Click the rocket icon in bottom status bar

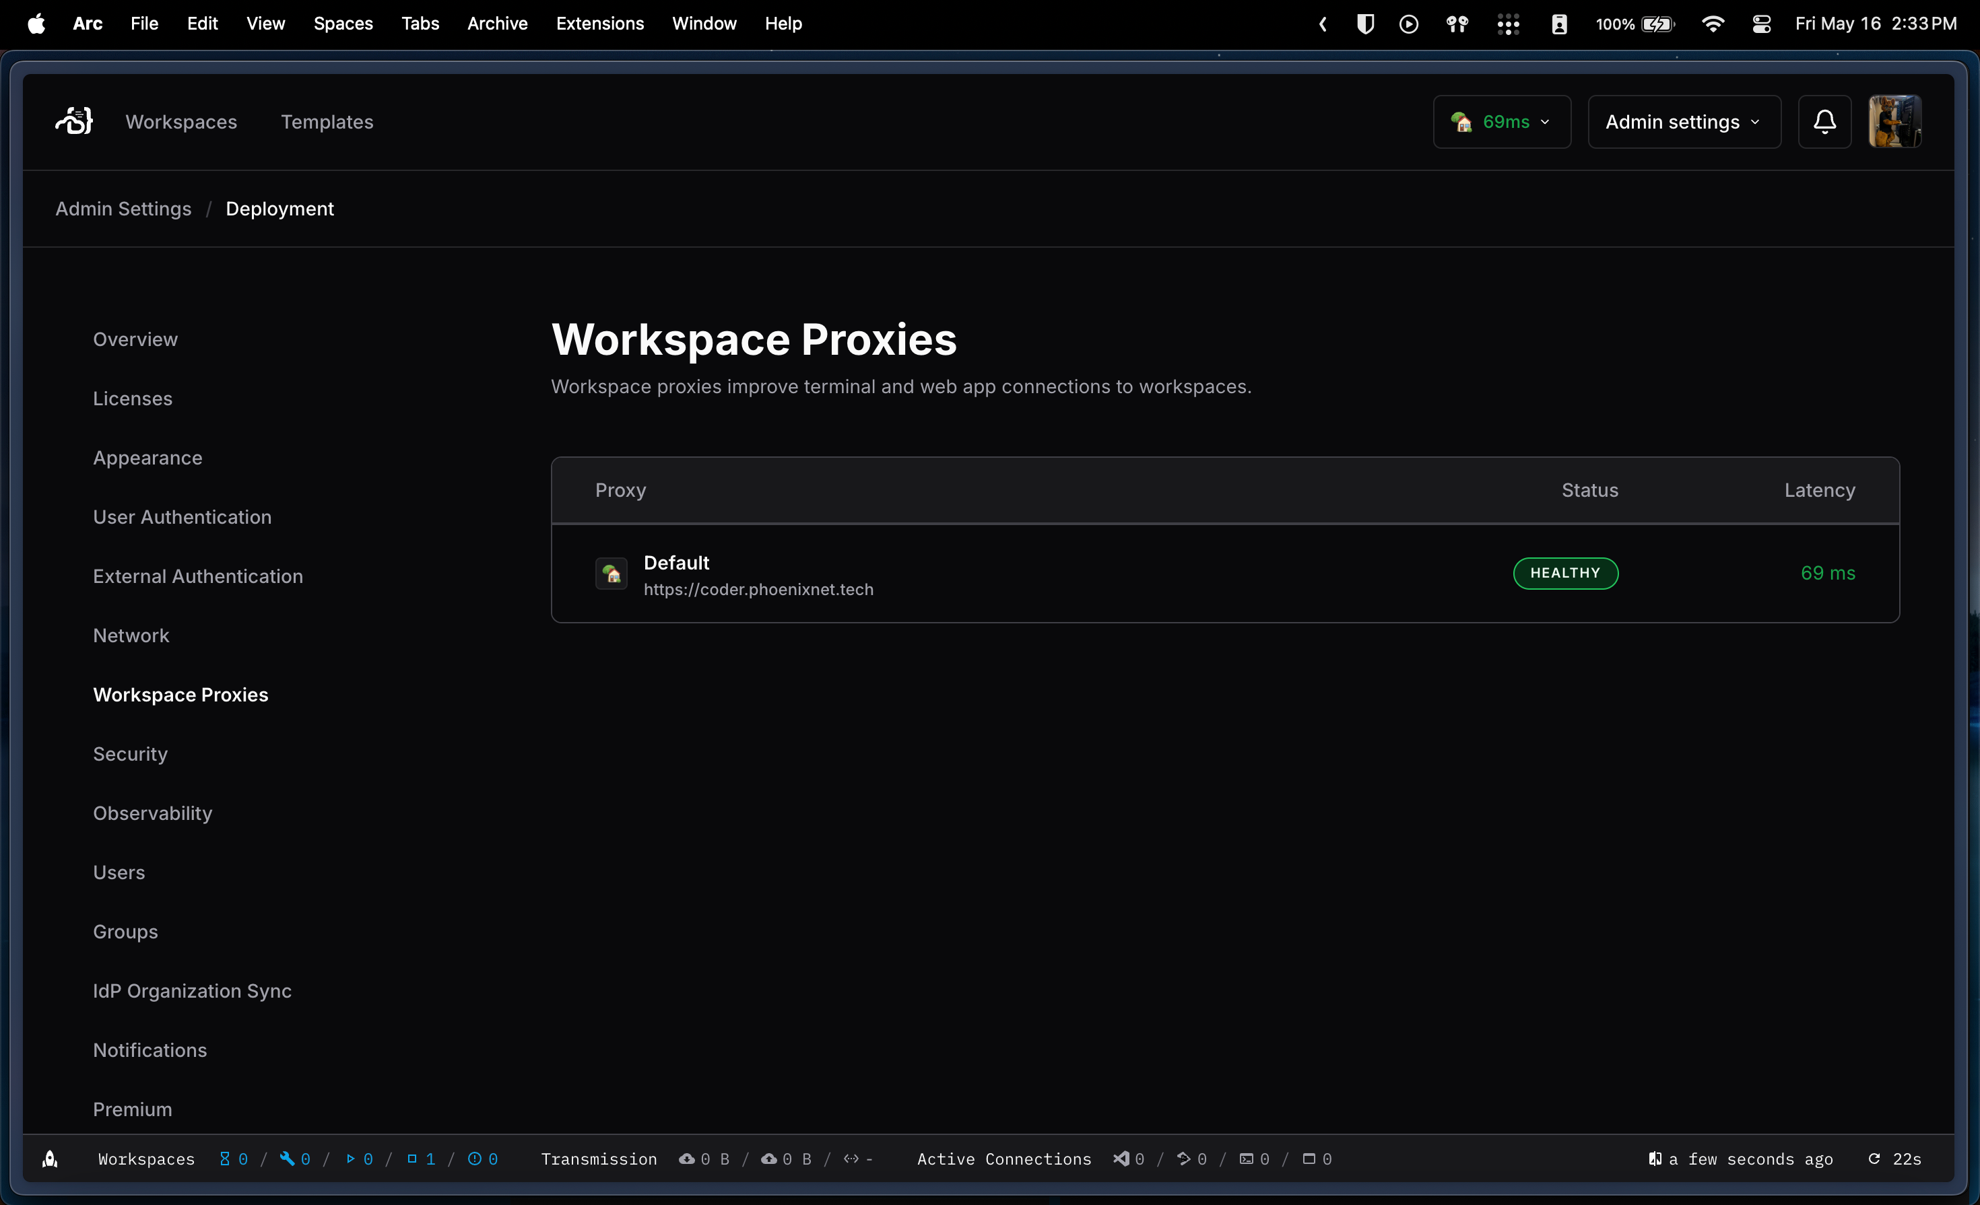pos(50,1159)
